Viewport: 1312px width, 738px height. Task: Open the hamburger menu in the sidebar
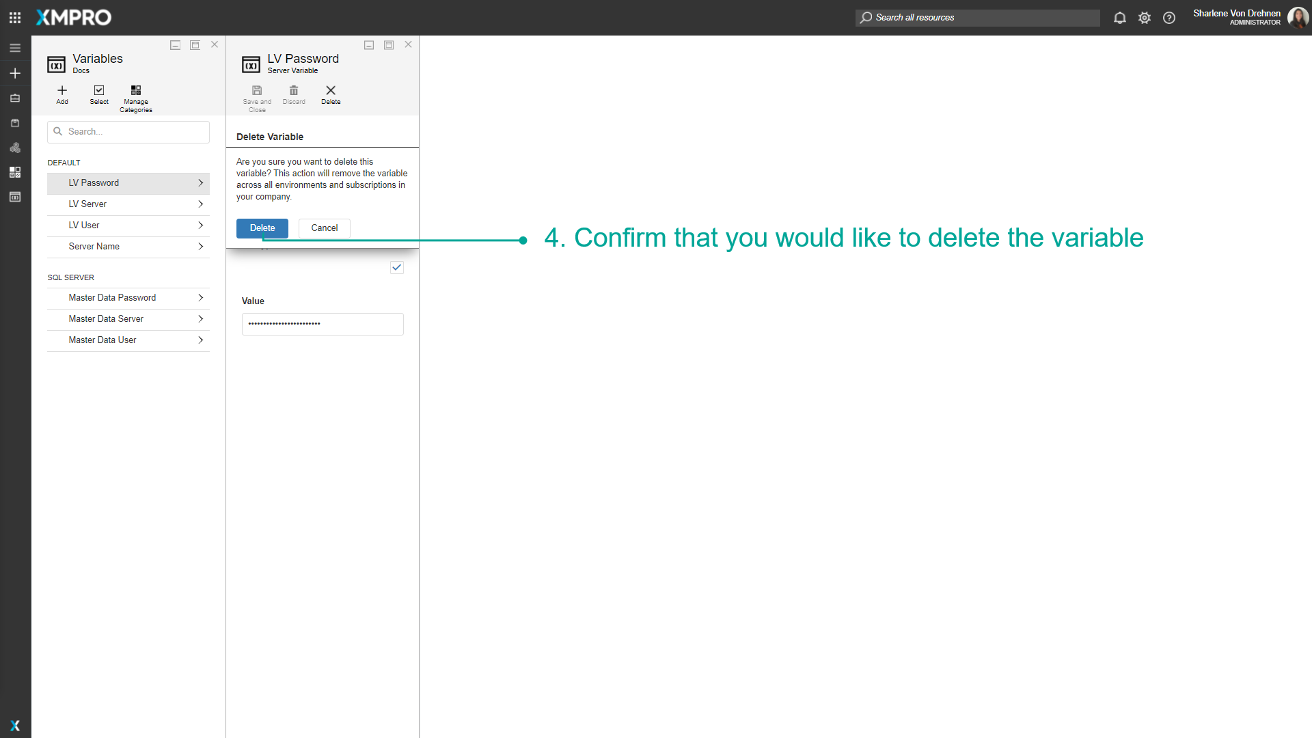14,48
